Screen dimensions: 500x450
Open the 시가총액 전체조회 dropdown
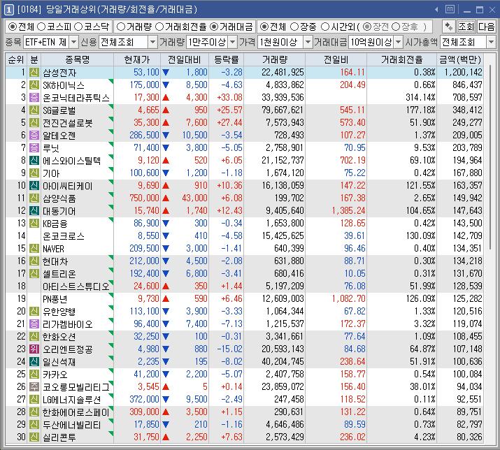(491, 42)
